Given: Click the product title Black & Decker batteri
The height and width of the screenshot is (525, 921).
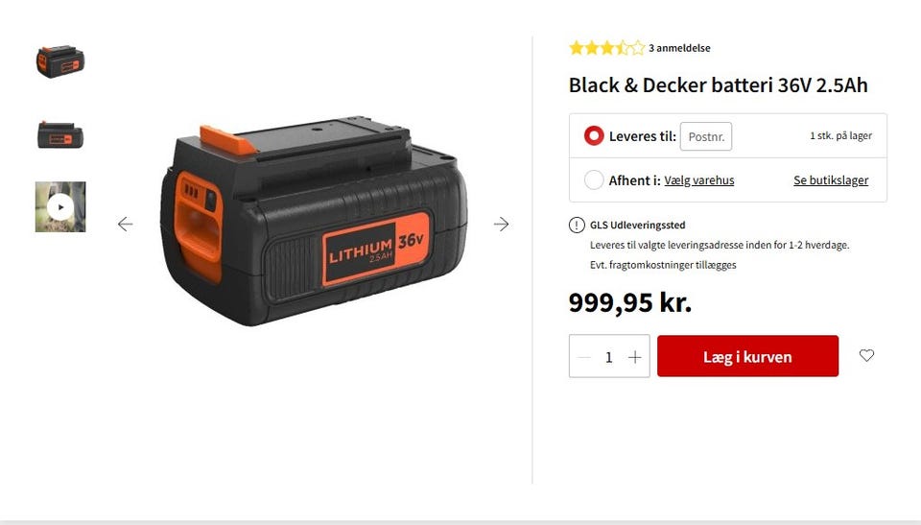Looking at the screenshot, I should tap(718, 85).
